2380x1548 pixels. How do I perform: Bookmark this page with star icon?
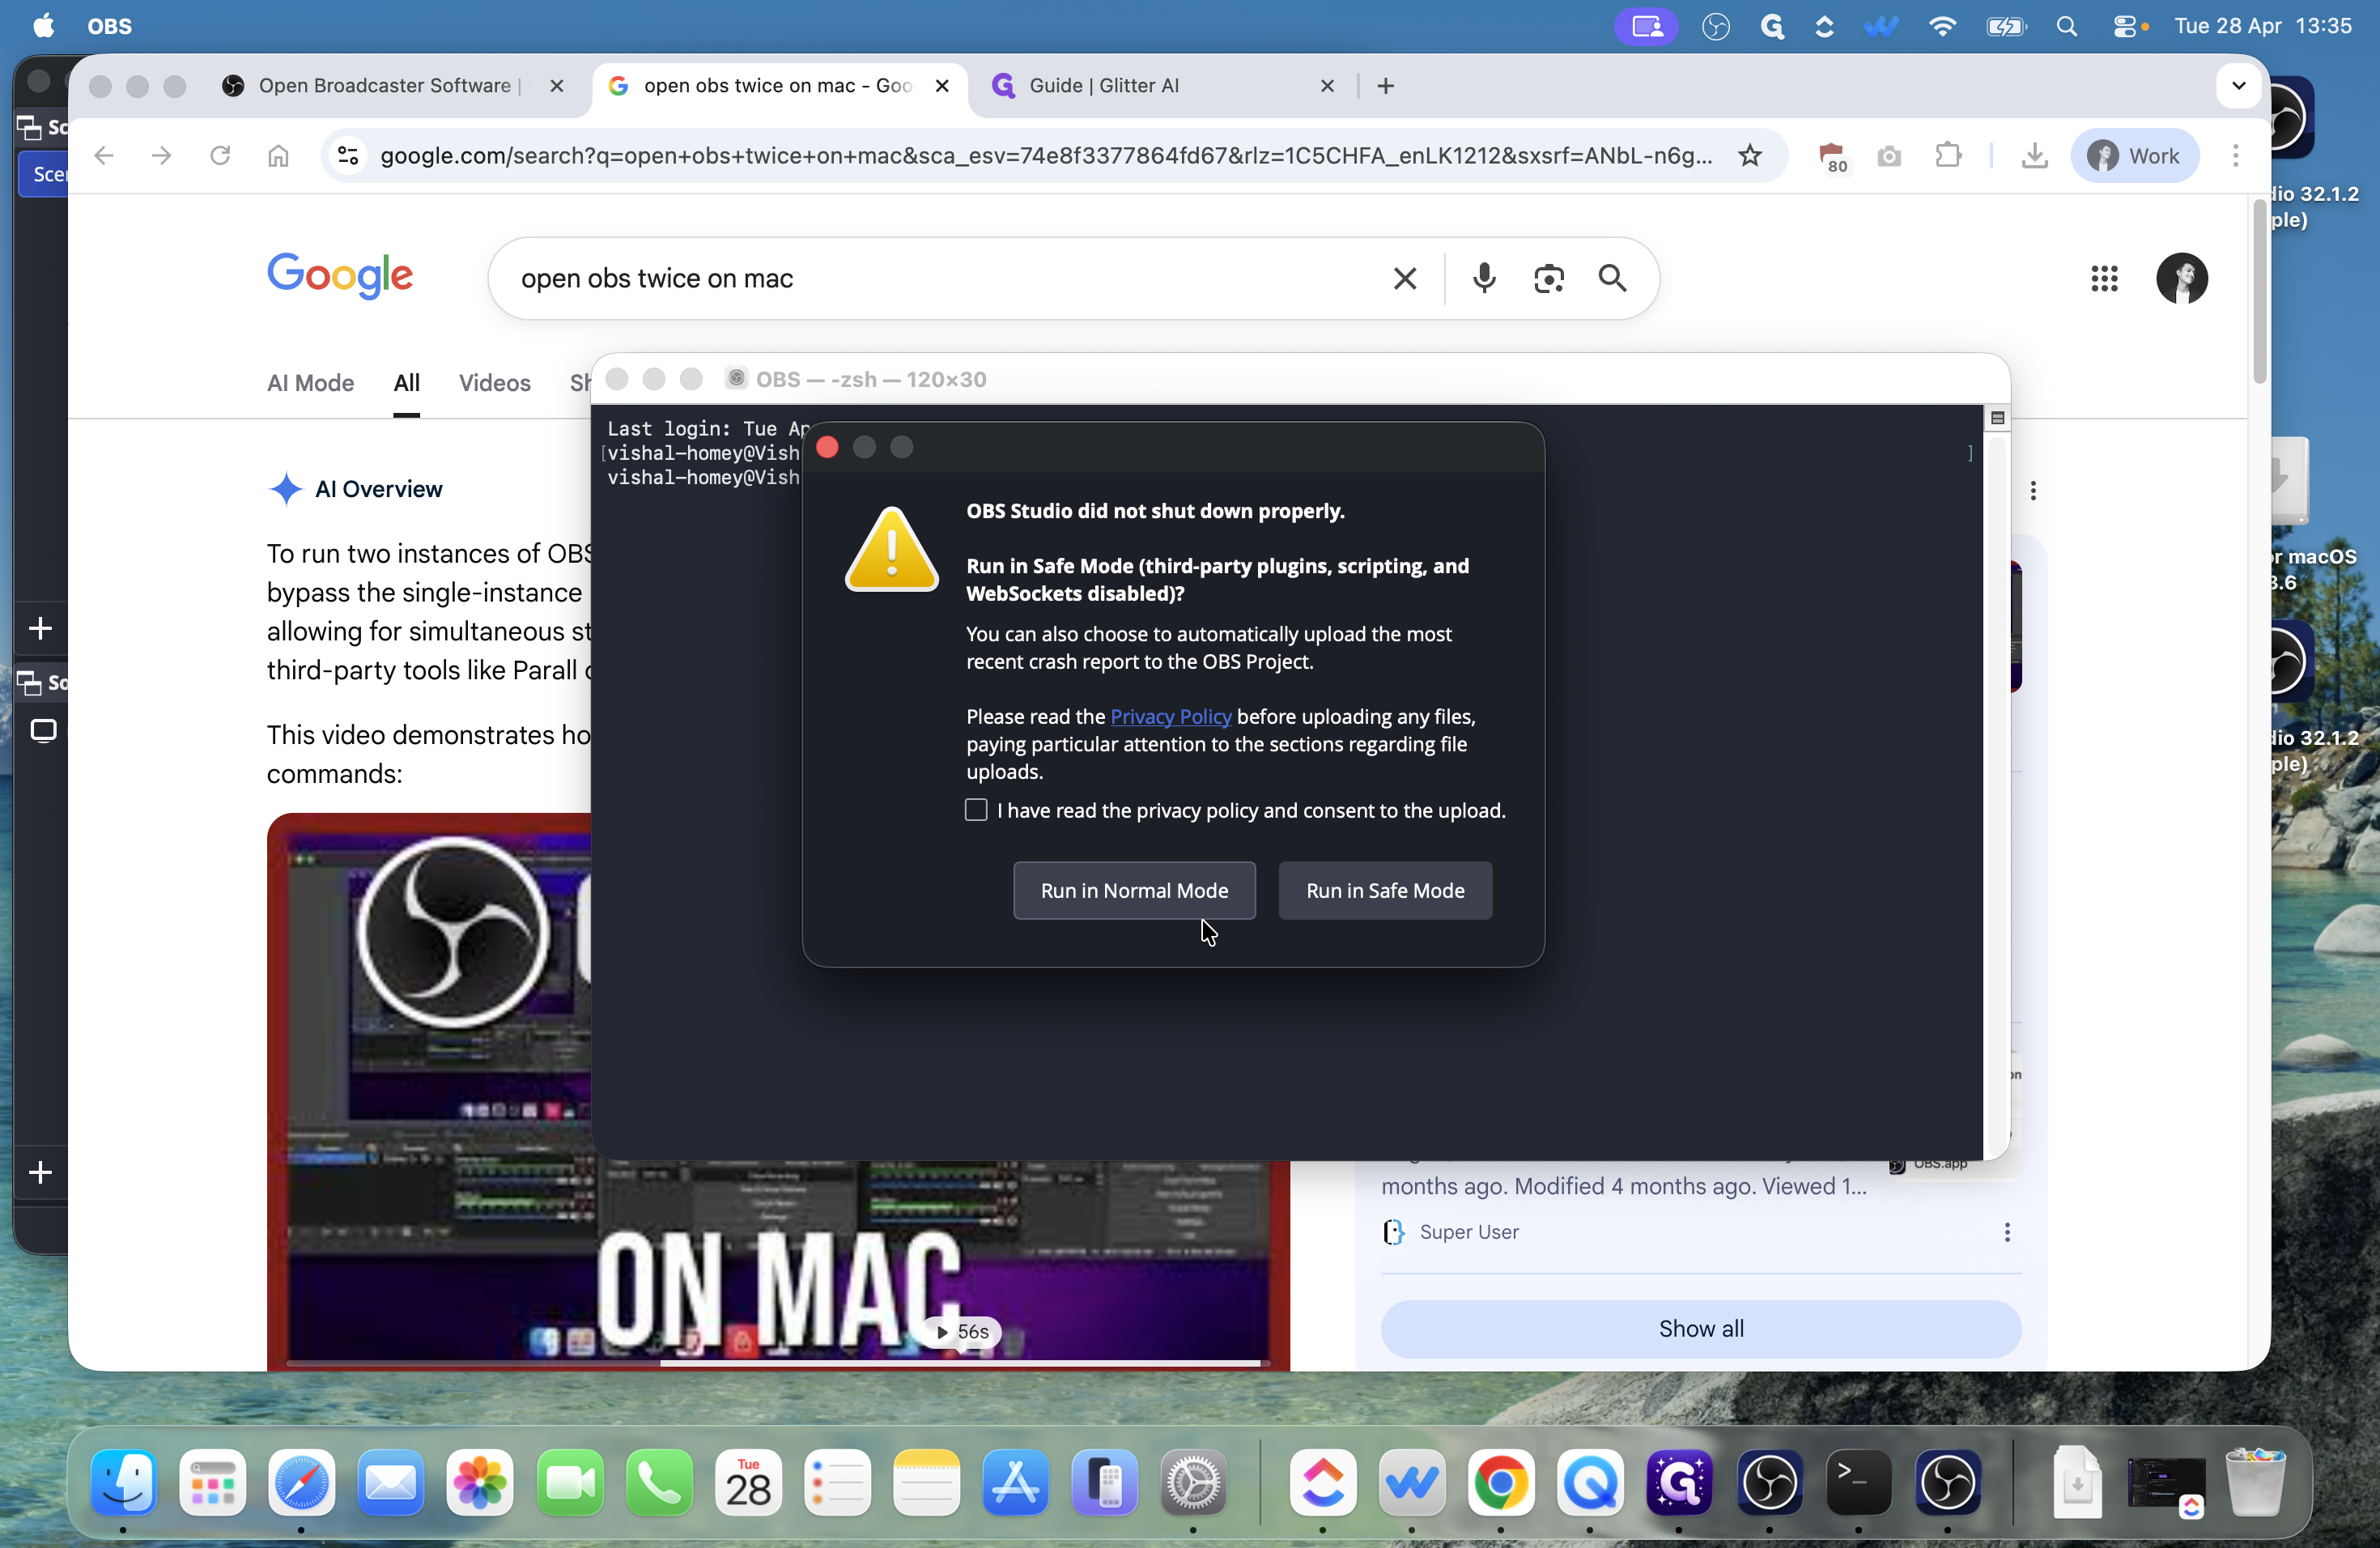click(1749, 156)
